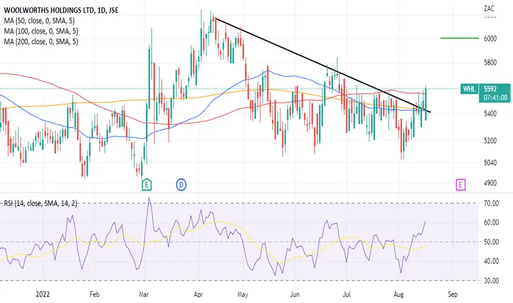
Task: Click the RSI 50.00 axis label
Action: click(491, 242)
